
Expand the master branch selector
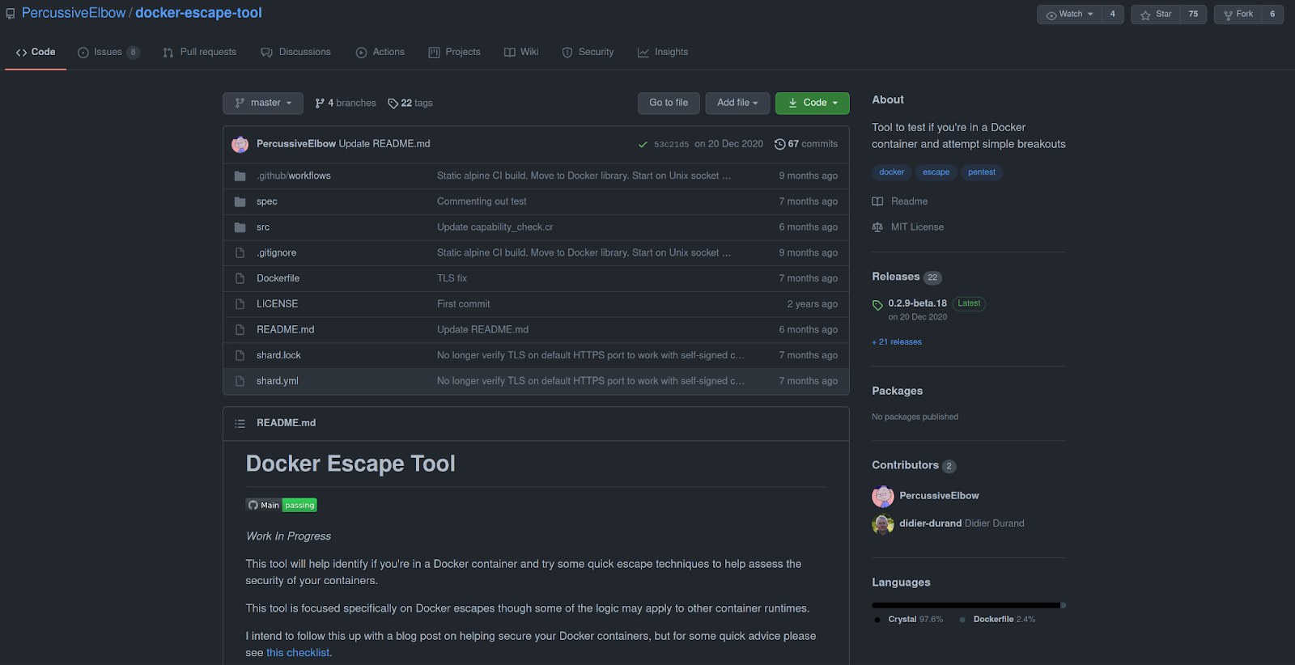[263, 103]
